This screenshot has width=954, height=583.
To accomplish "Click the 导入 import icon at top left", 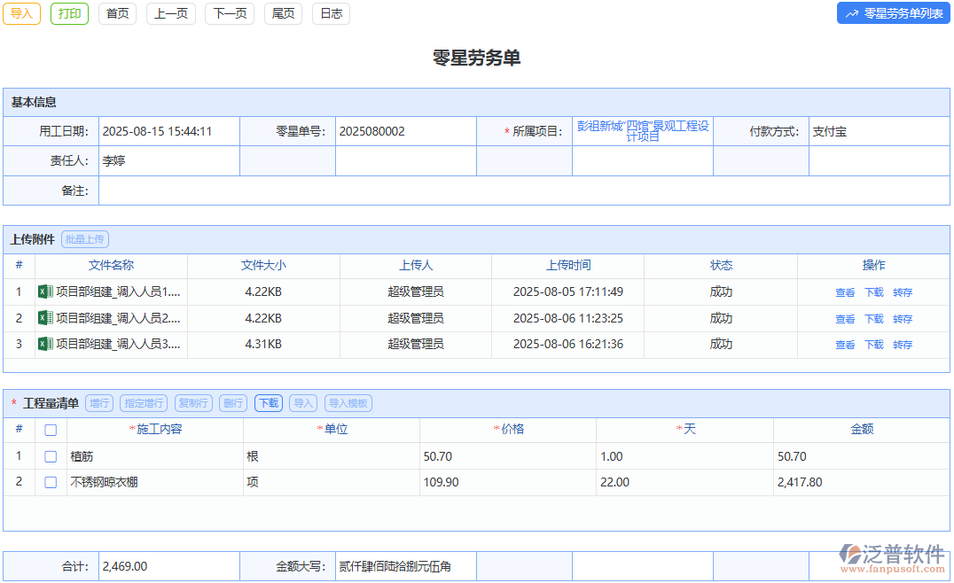I will (21, 14).
